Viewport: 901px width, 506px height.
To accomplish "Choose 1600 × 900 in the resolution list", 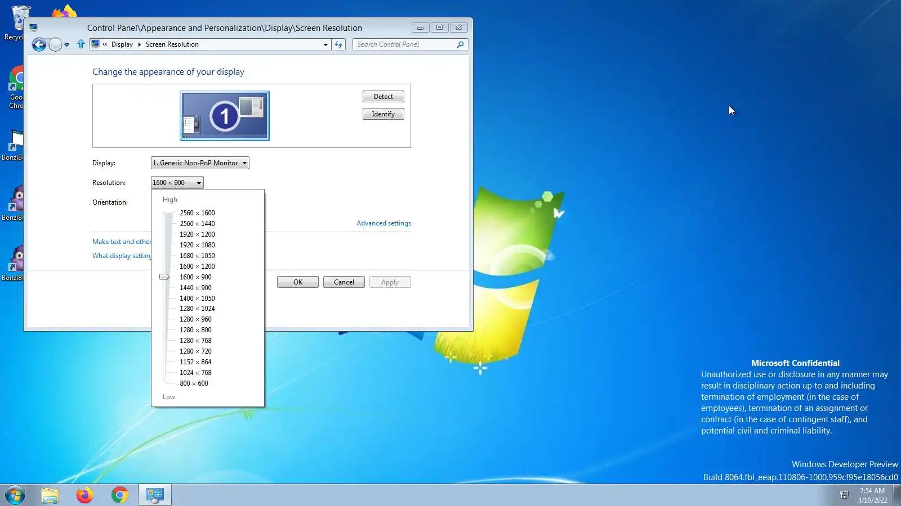I will [195, 277].
